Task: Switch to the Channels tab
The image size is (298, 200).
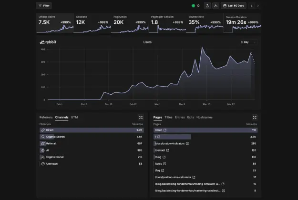Action: click(x=62, y=117)
